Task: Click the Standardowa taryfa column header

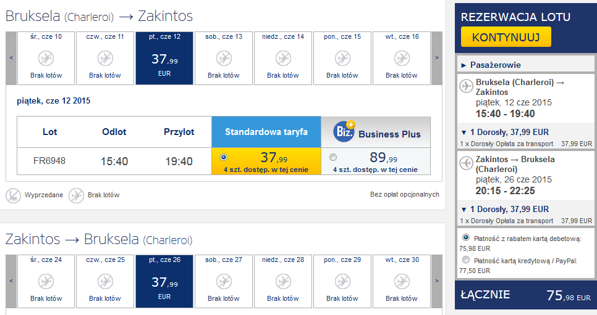Action: (266, 132)
